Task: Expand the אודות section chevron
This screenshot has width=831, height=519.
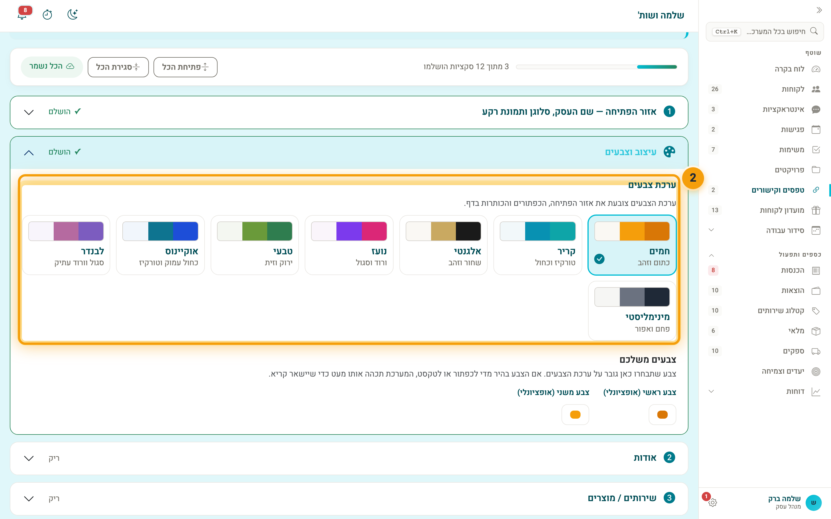Action: (x=29, y=458)
